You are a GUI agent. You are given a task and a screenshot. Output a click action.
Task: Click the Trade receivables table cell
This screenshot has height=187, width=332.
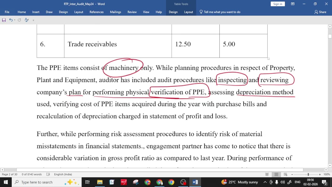[x=118, y=46]
